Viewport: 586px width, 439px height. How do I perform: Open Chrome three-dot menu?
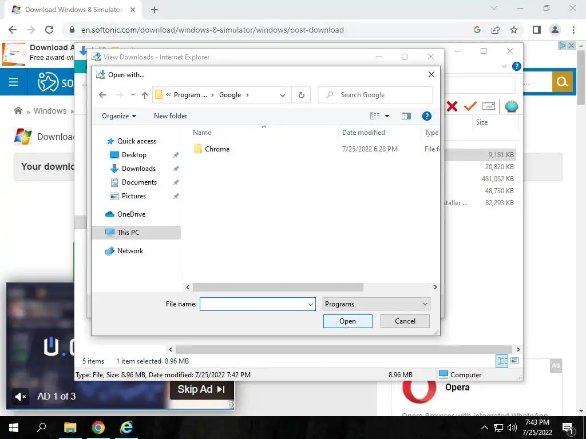[573, 30]
